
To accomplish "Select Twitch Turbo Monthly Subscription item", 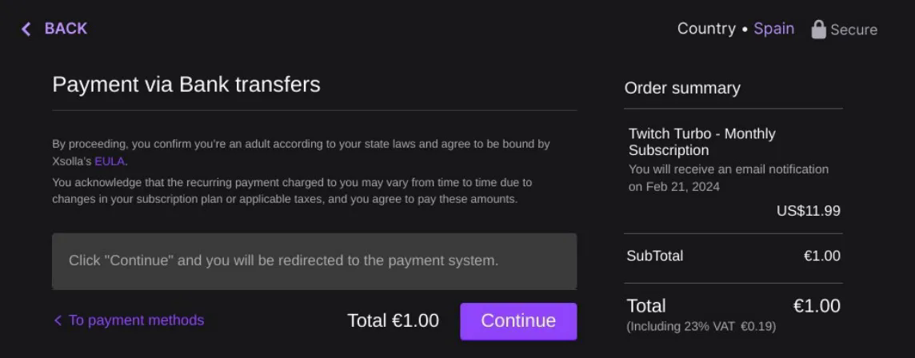I will click(701, 141).
